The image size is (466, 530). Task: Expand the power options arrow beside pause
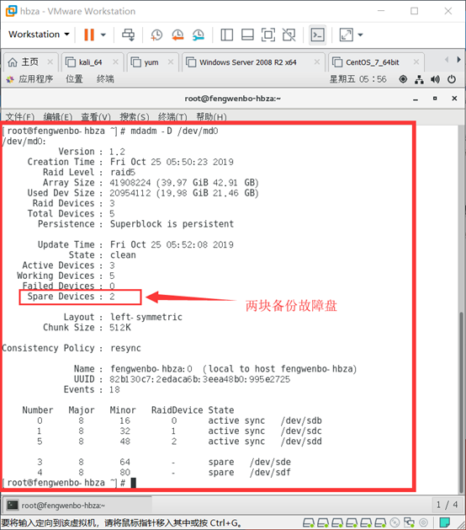coord(103,35)
